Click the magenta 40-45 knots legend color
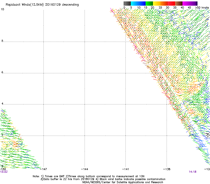Image resolution: width=210 pixels, height=184 pixels. click(186, 3)
